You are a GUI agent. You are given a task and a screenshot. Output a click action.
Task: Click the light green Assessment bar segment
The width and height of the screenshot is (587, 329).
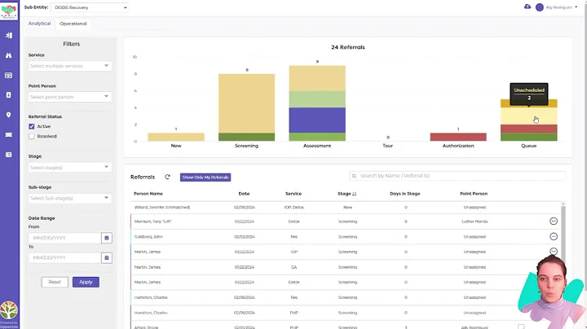pos(317,99)
